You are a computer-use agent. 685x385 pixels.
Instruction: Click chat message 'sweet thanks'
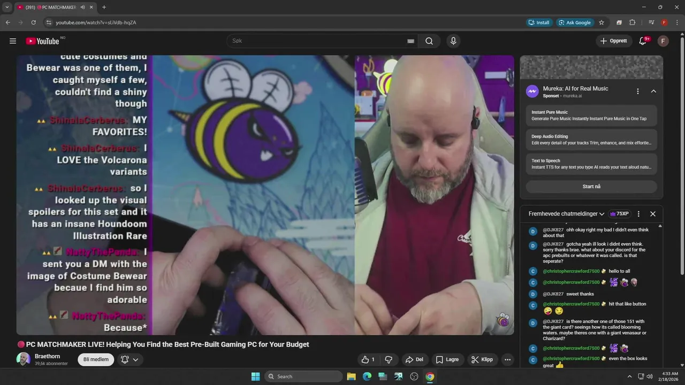pyautogui.click(x=580, y=294)
